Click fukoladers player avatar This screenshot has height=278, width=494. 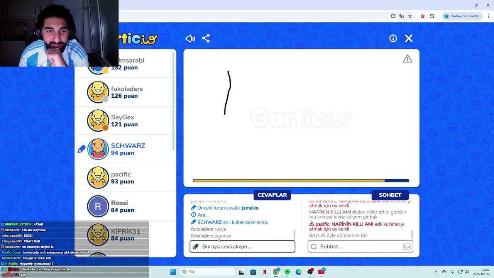click(x=98, y=92)
